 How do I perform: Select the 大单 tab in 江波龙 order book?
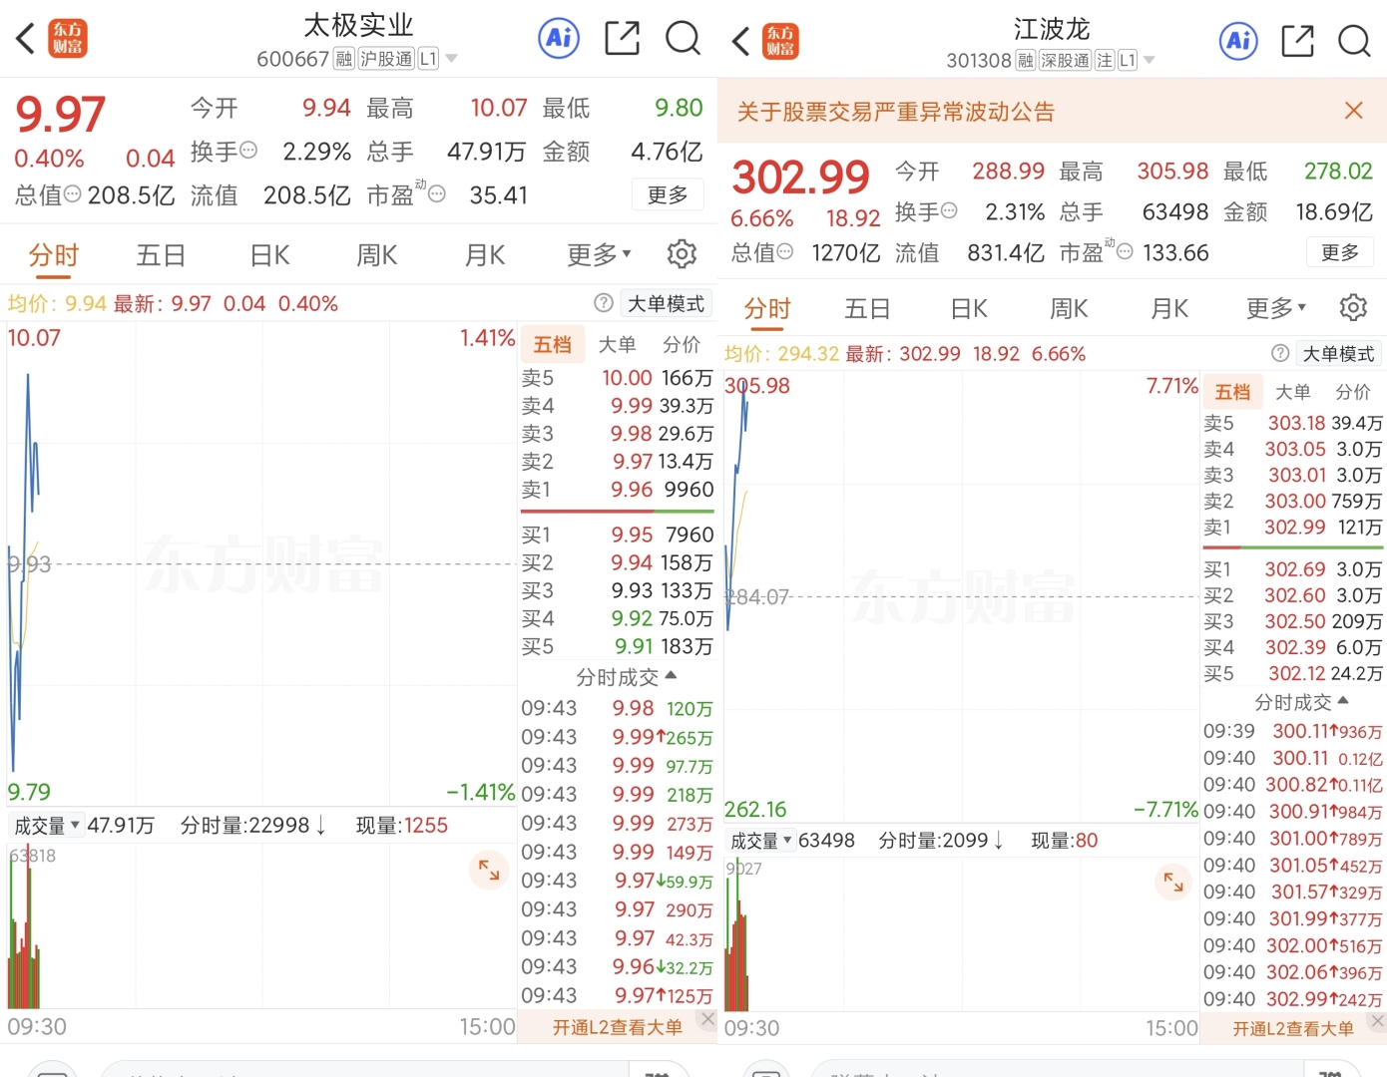(x=1293, y=392)
